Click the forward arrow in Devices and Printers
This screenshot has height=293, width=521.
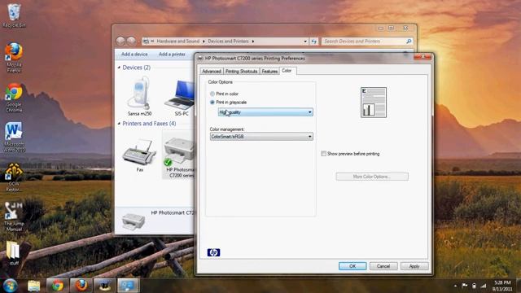(x=131, y=41)
